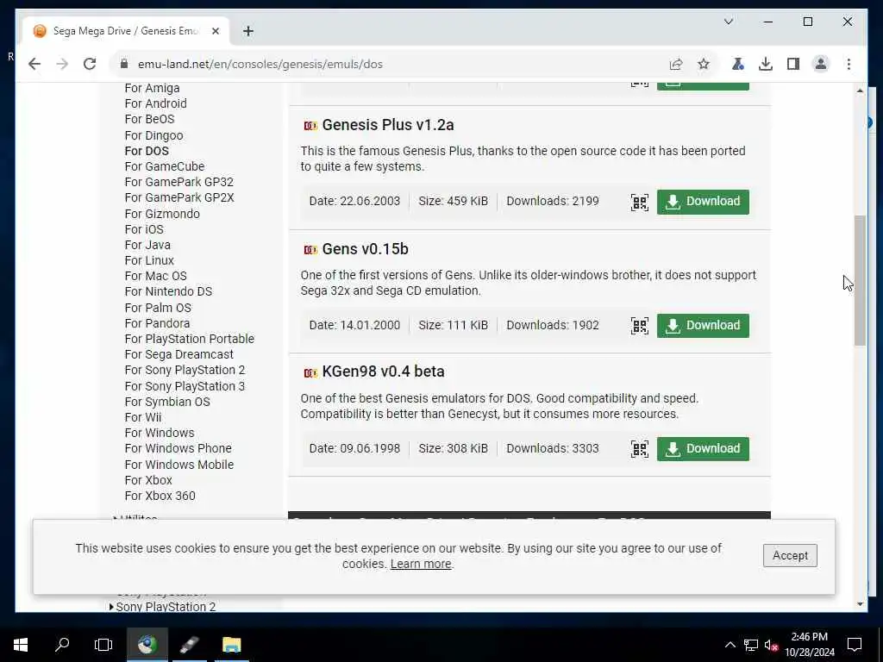The image size is (883, 662).
Task: Select For Windows Phone in sidebar
Action: click(178, 448)
